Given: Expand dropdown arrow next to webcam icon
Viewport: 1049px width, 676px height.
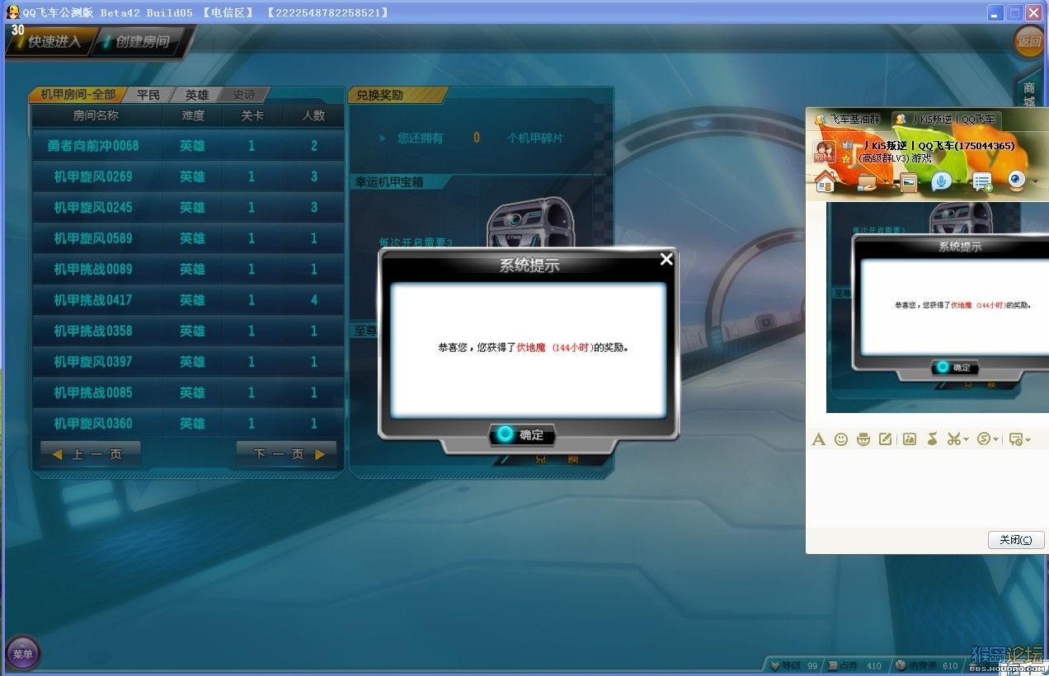Looking at the screenshot, I should click(x=1034, y=183).
